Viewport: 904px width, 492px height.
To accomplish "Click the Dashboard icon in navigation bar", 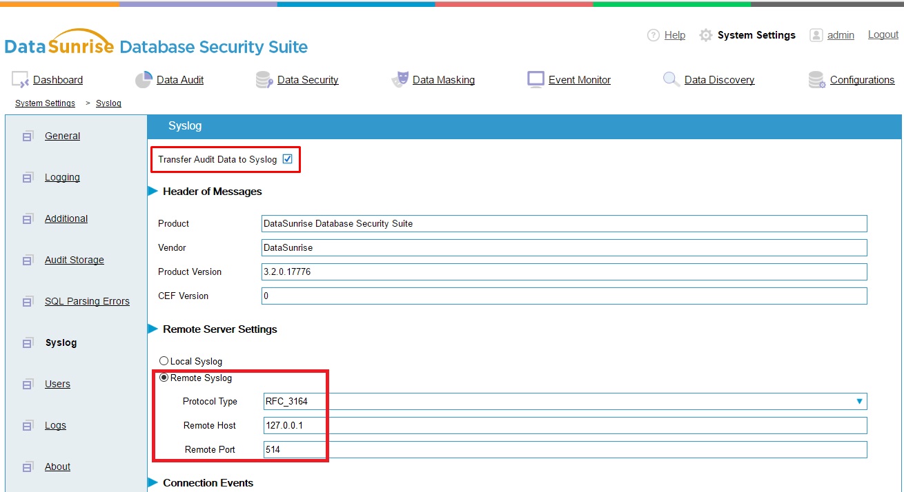I will click(19, 80).
